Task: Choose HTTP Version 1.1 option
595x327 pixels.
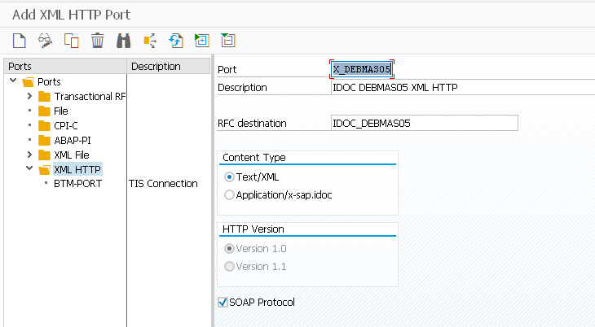Action: pos(229,266)
